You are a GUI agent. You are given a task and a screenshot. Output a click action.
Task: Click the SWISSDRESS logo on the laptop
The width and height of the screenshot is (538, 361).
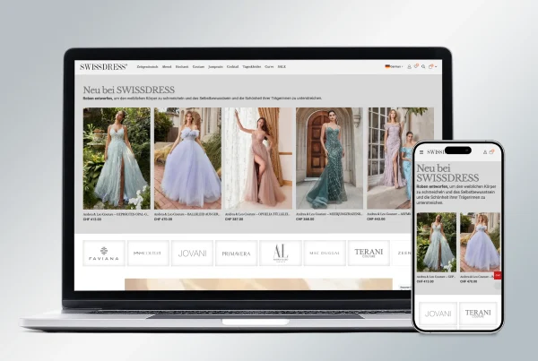103,67
